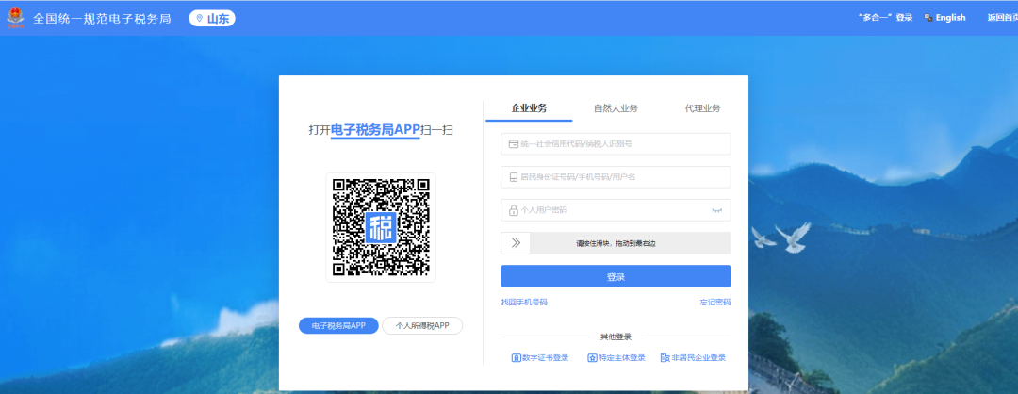This screenshot has height=394, width=1018.
Task: Focus the 统一社会信用代码/纳税人识别号 field
Action: point(616,144)
